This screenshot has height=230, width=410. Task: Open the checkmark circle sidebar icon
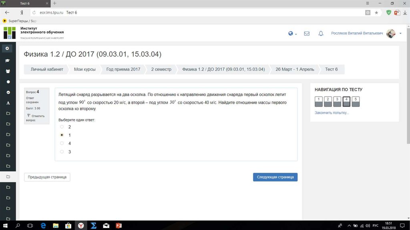point(8,93)
